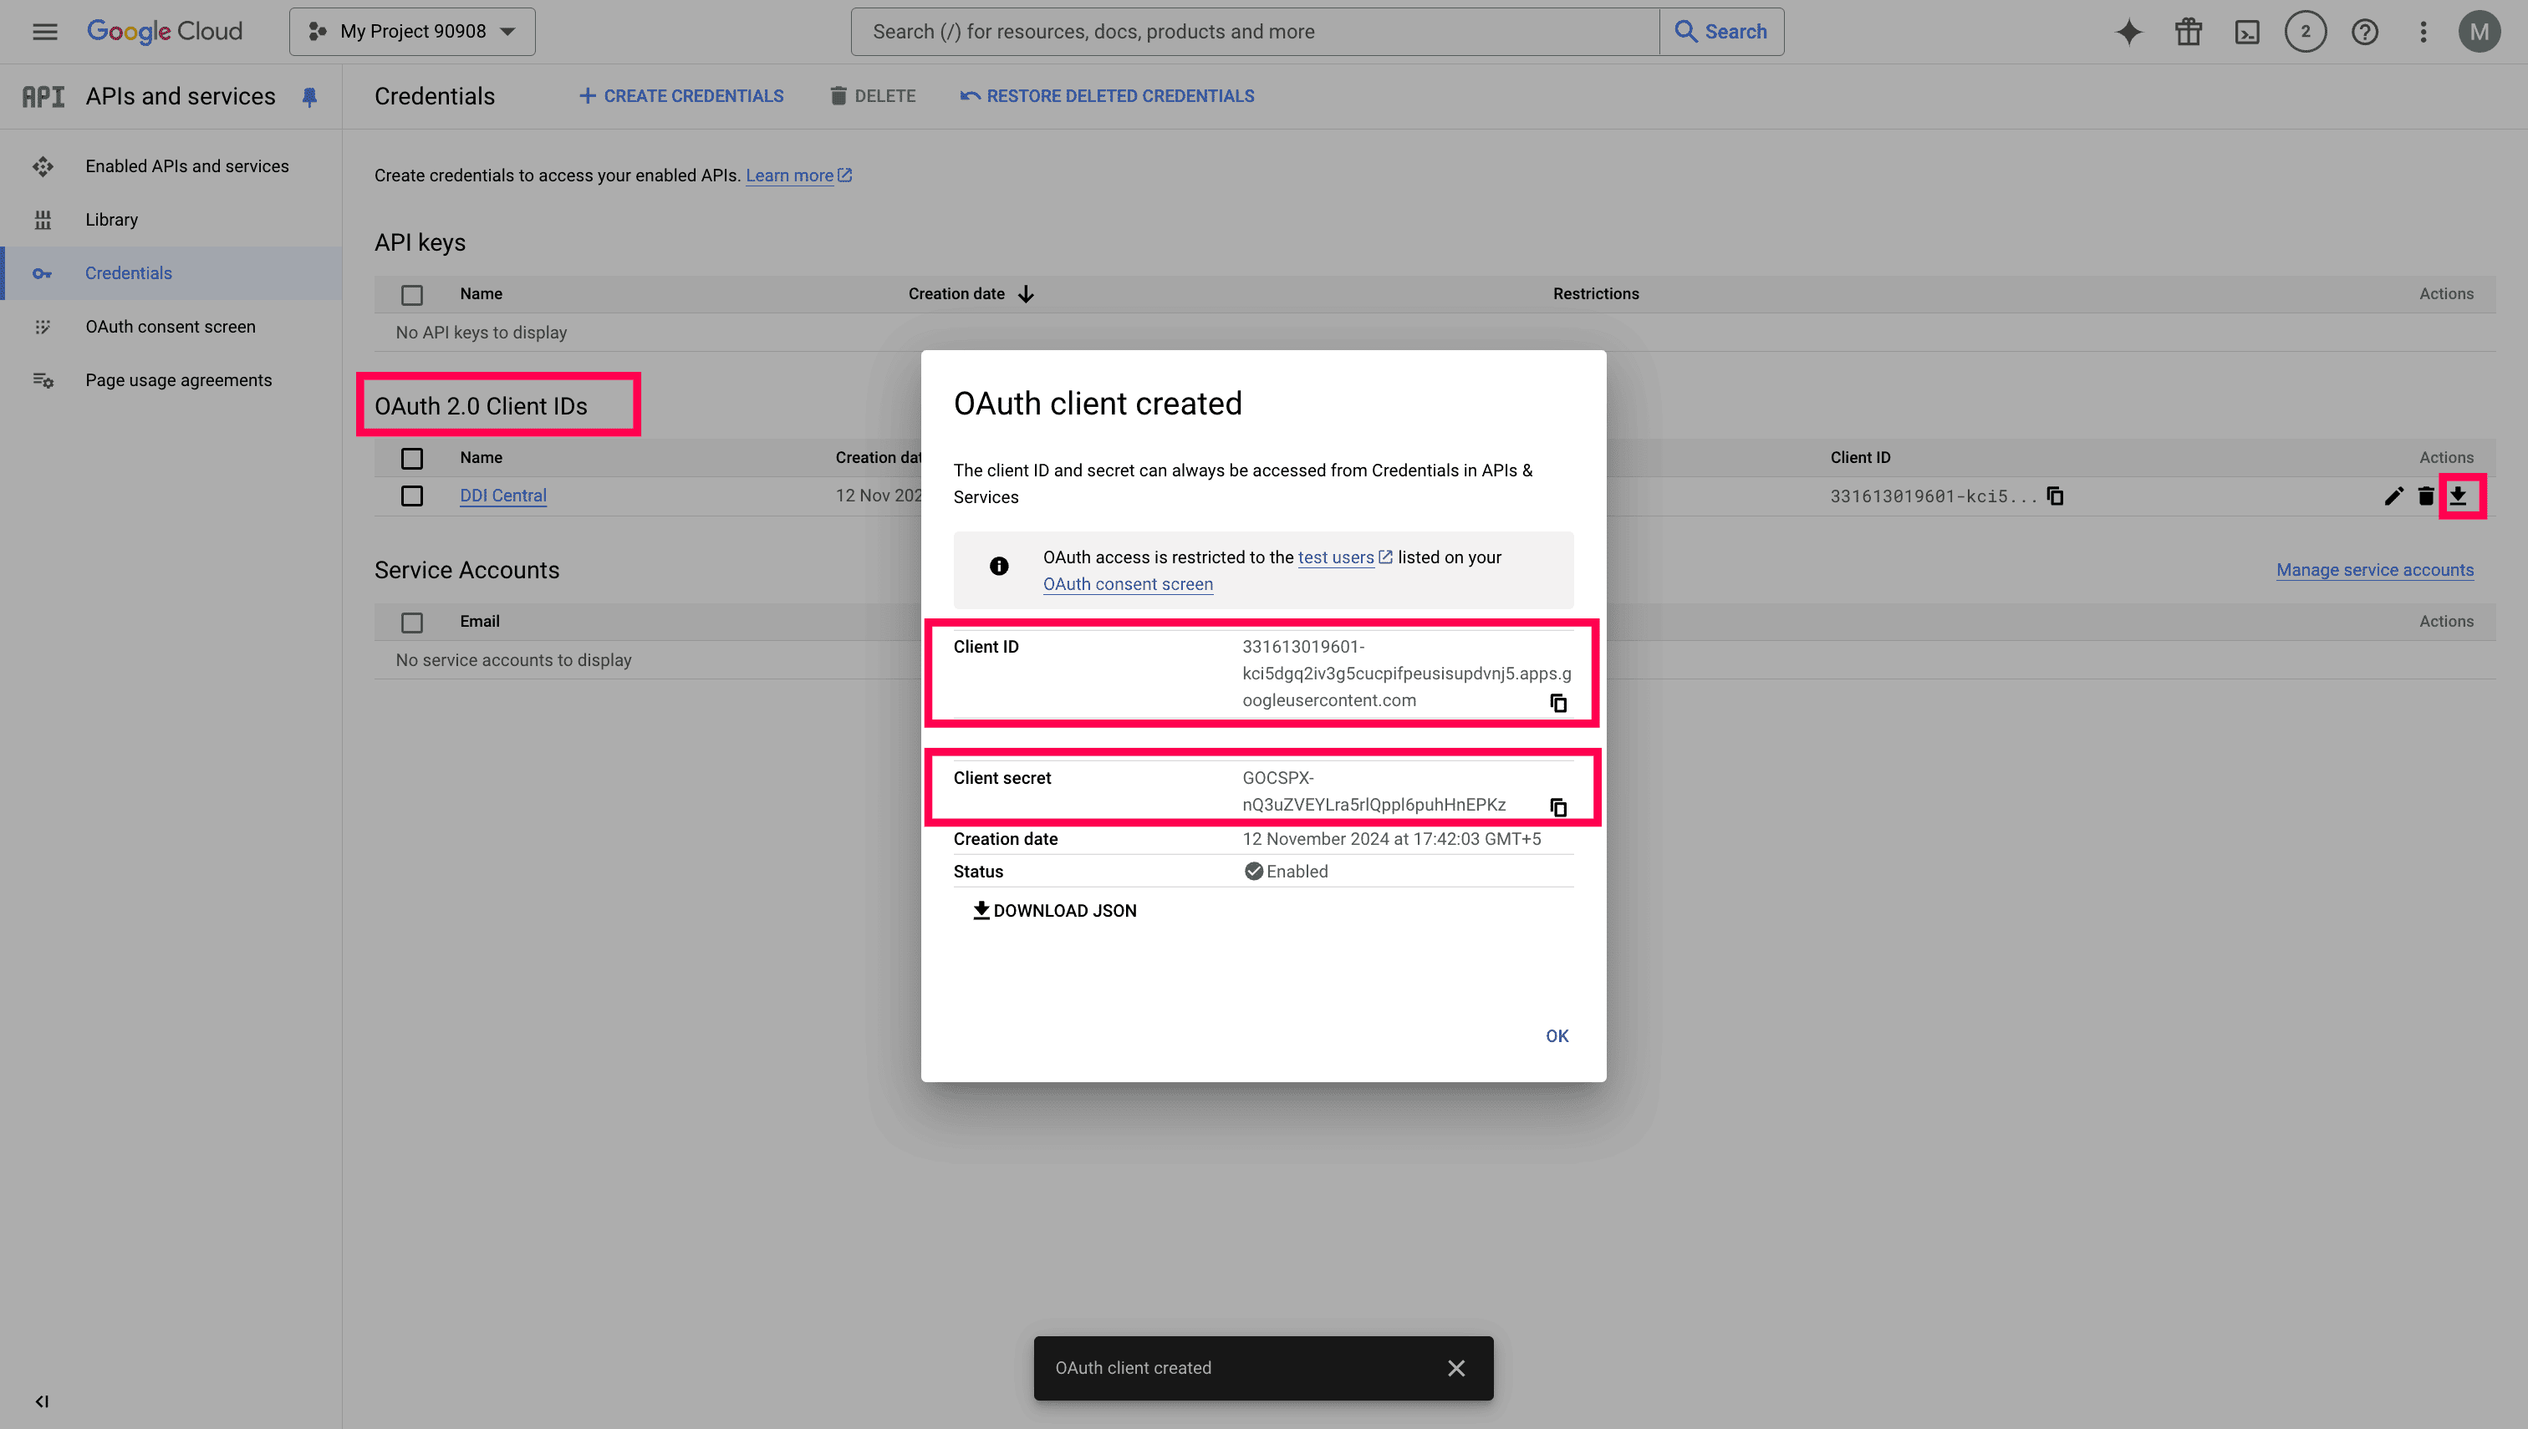Viewport: 2528px width, 1429px height.
Task: Copy the Client ID in the dialog
Action: pos(1557,703)
